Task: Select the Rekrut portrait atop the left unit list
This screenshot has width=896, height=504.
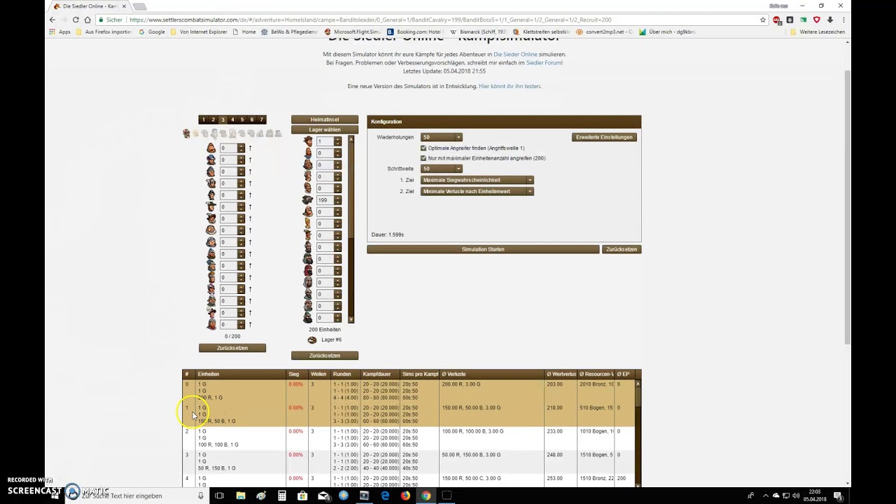Action: pos(211,148)
